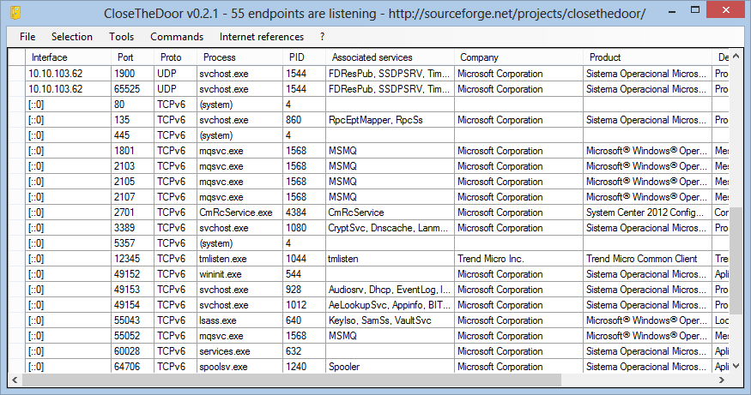Click Trend Micro Inc. company cell

(518, 259)
